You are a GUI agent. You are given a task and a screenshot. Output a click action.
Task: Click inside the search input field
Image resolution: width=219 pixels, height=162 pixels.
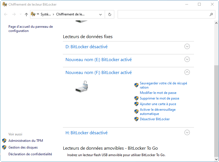pos(163,15)
